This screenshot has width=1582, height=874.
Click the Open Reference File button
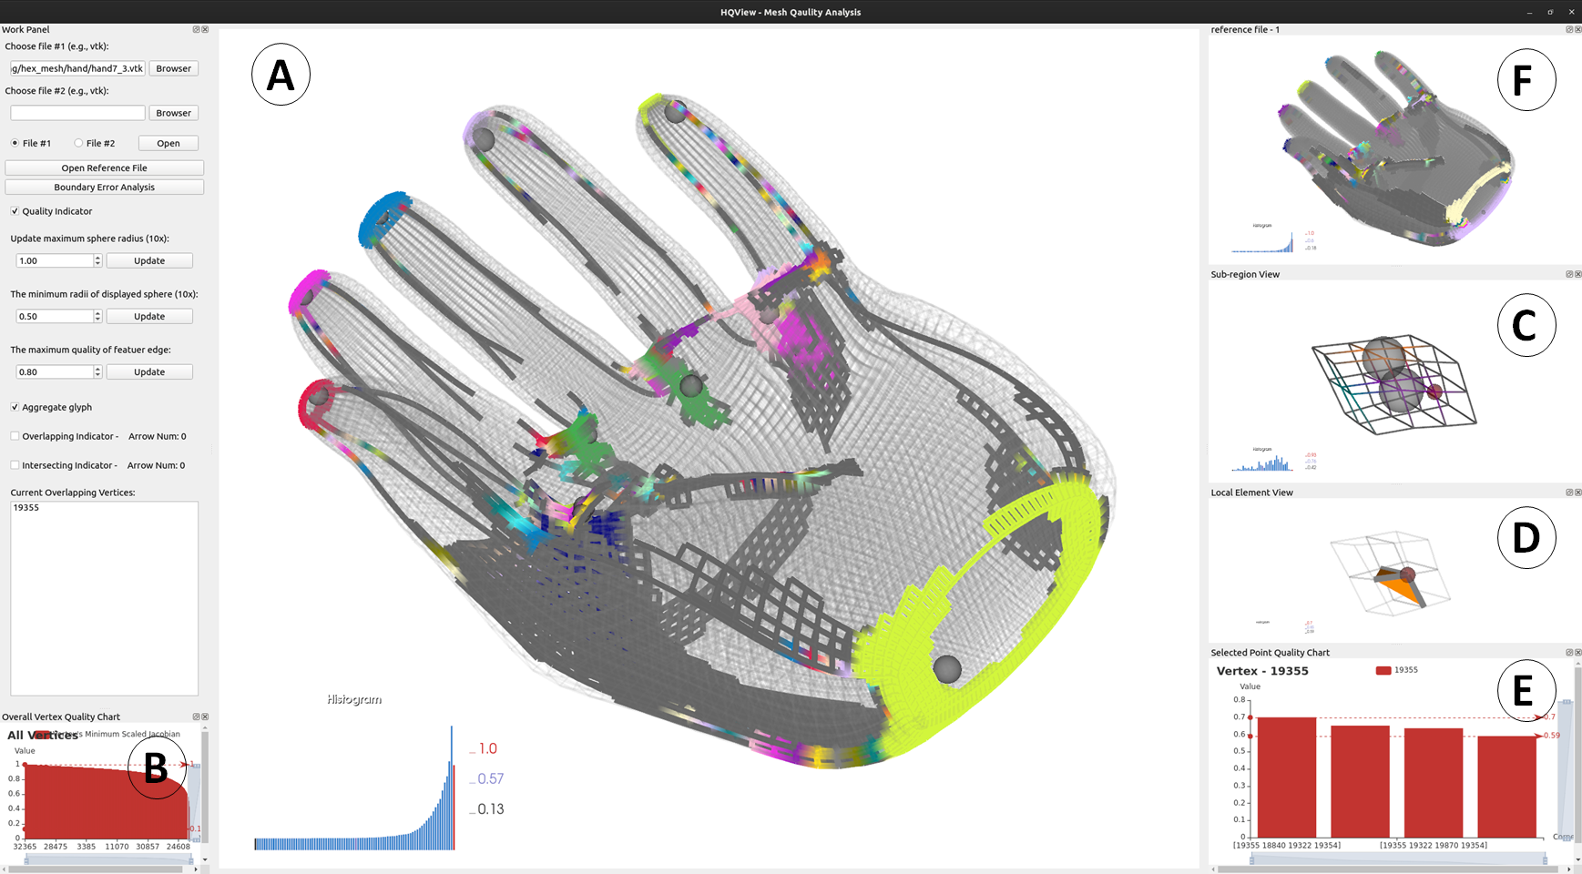click(104, 168)
